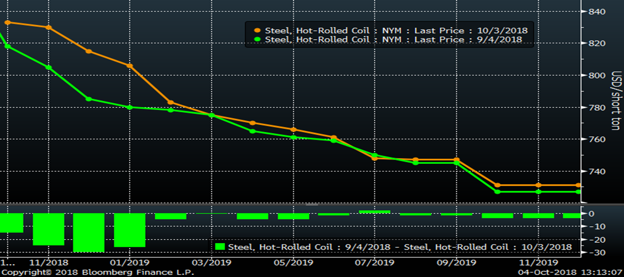Click the 09/2019 date axis label

coord(456,263)
